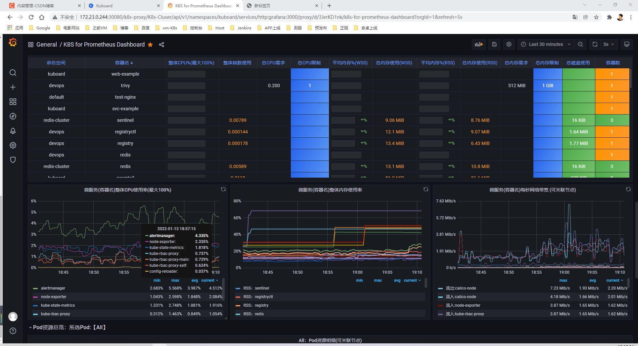
Task: Open the General folder breadcrumb
Action: [x=47, y=45]
